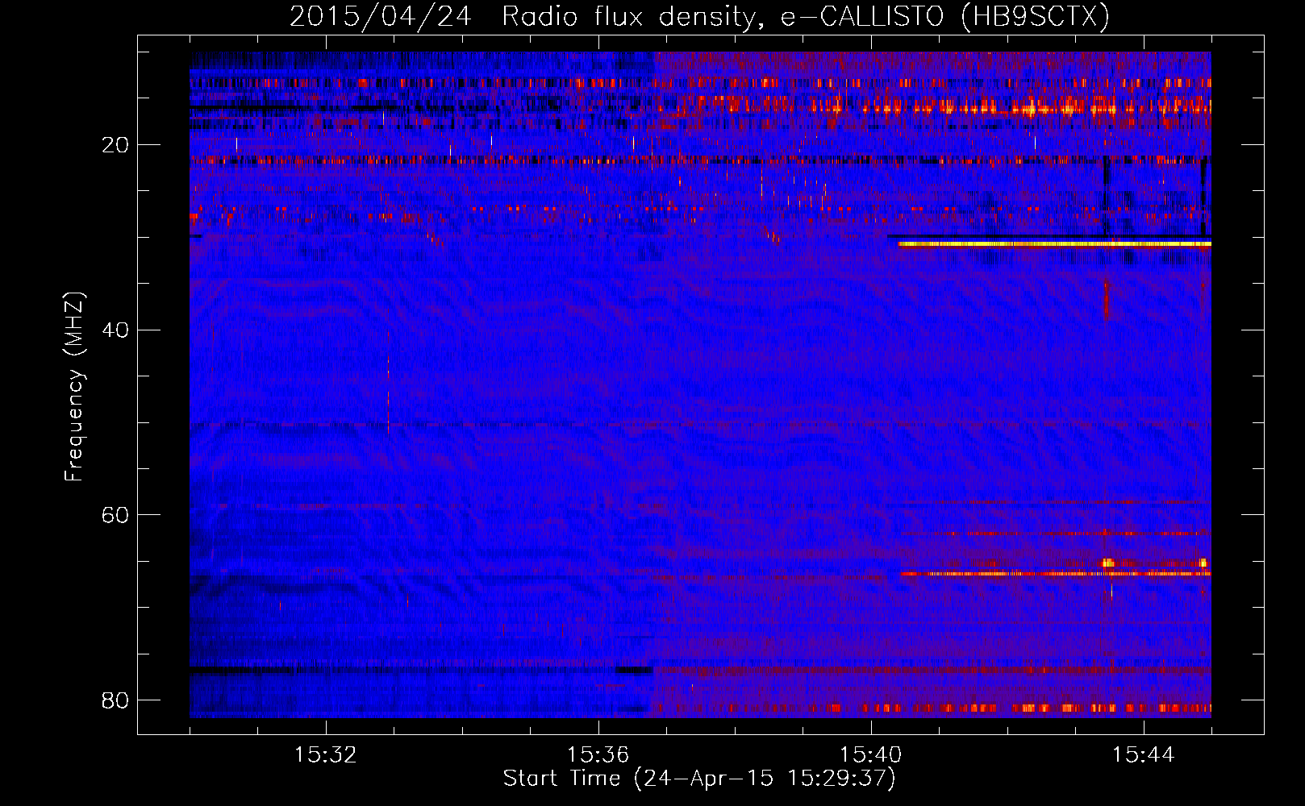The image size is (1305, 806).
Task: Click the 15:40 time tick label
Action: point(871,755)
